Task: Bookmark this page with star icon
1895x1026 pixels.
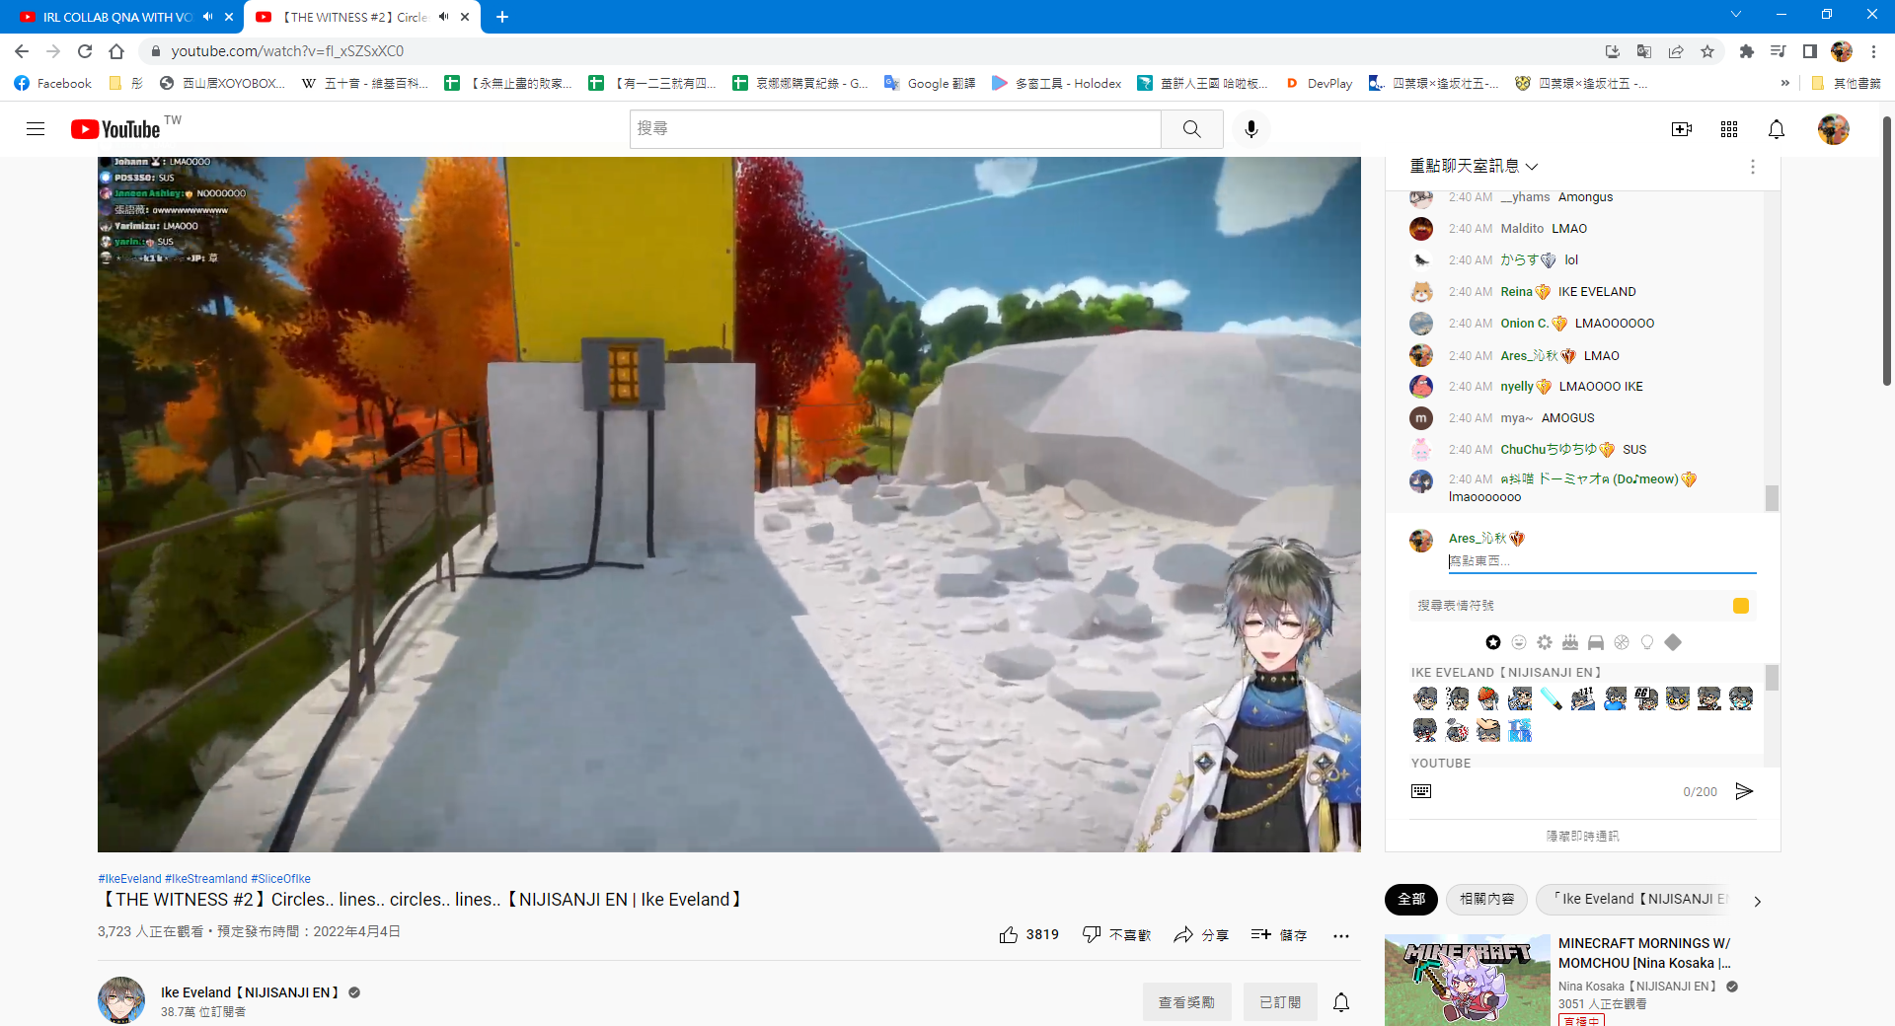Action: 1707,51
